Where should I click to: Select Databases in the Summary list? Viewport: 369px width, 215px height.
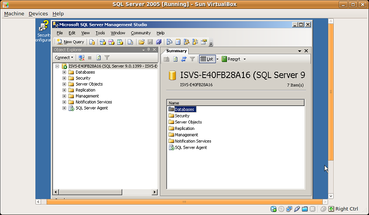pyautogui.click(x=184, y=109)
